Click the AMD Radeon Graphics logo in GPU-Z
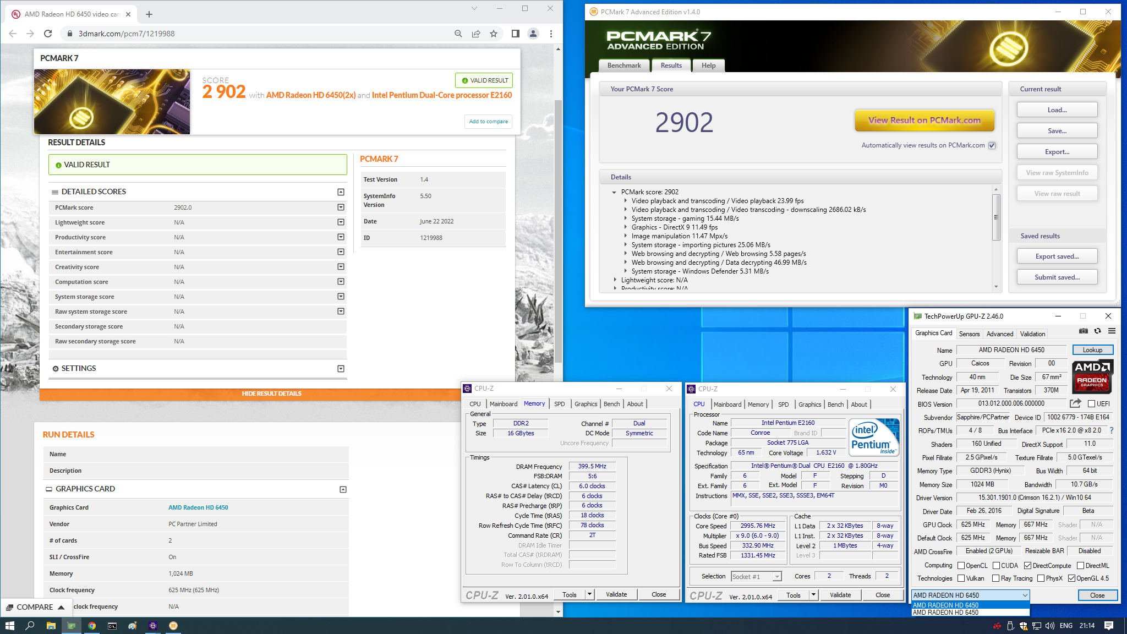The width and height of the screenshot is (1127, 634). (x=1092, y=376)
